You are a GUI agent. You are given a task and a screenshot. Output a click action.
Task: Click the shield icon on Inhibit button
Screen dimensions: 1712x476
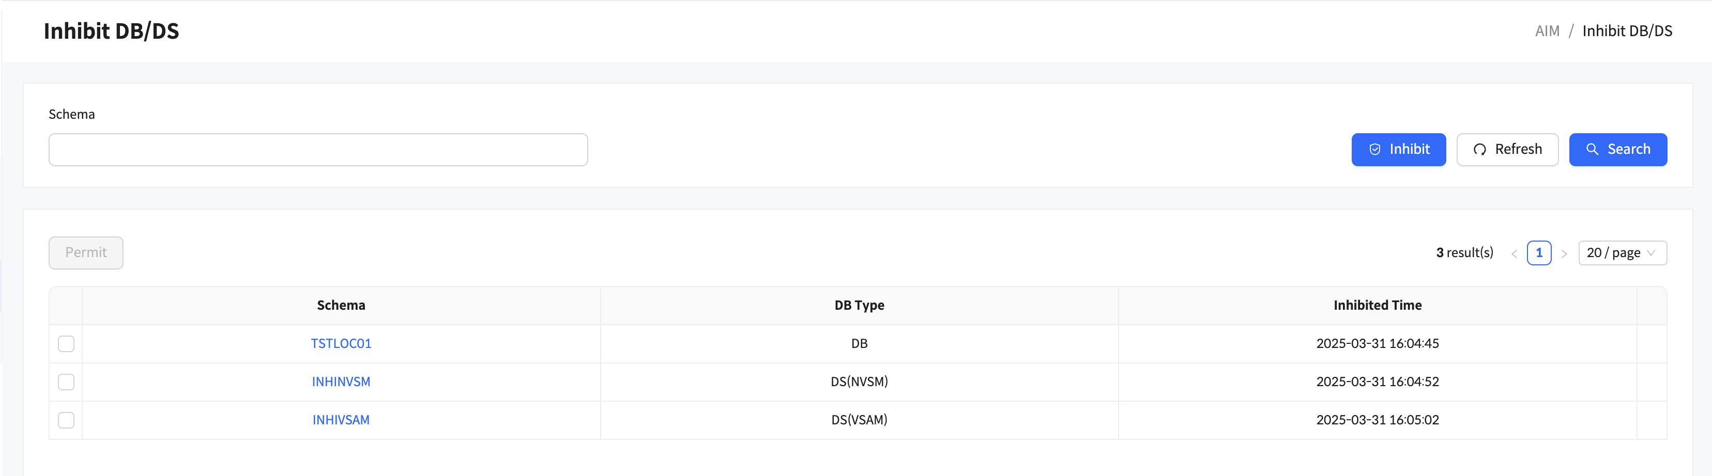tap(1375, 149)
